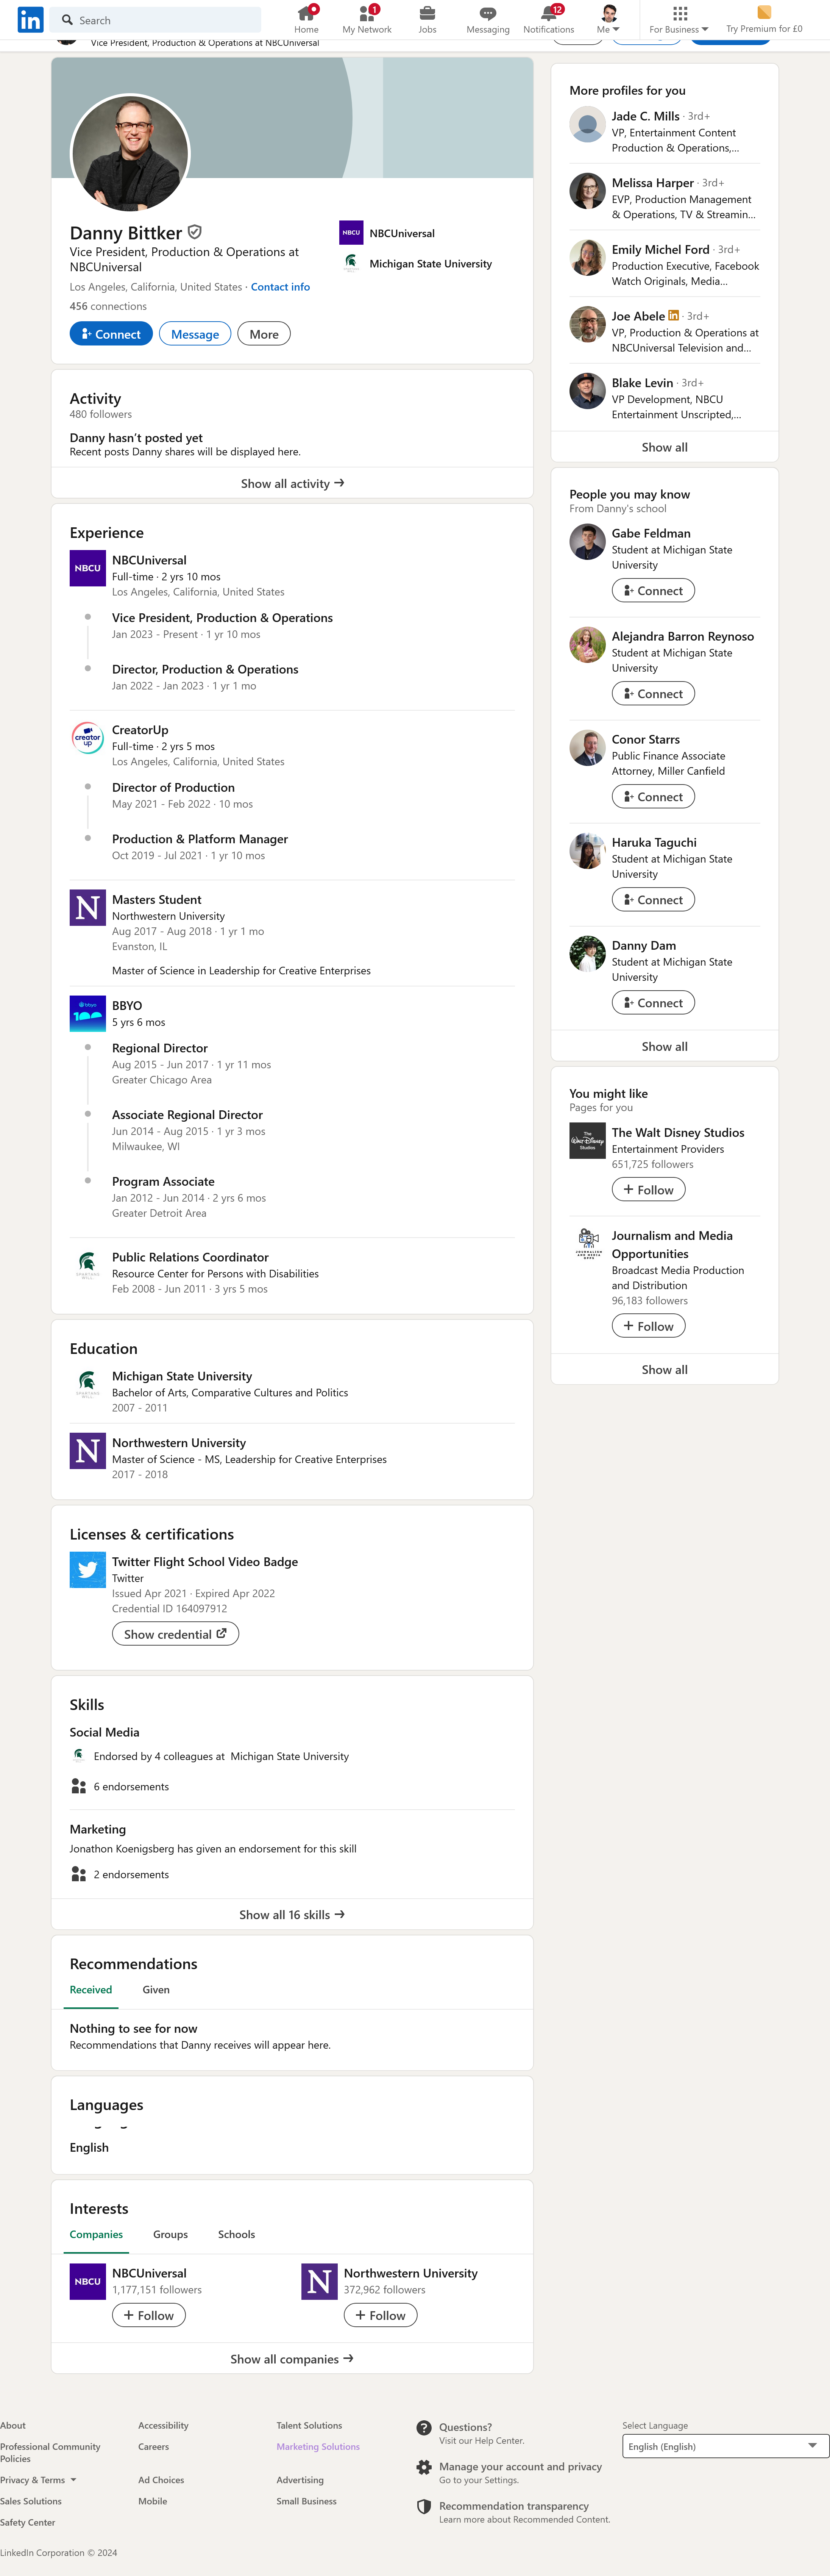
Task: Message Danny Bittker
Action: 195,334
